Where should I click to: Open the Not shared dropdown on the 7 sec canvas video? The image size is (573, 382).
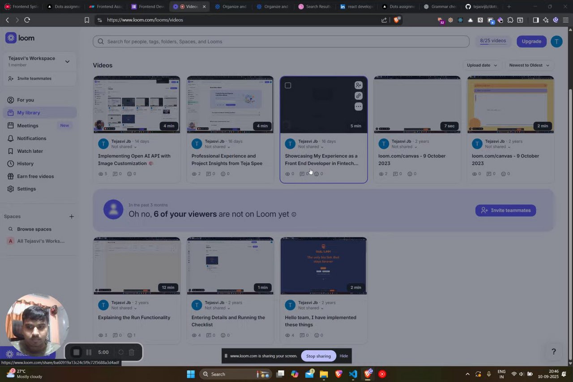(404, 147)
